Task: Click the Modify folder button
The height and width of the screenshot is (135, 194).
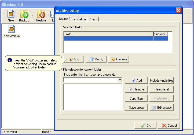Action: coord(96,59)
